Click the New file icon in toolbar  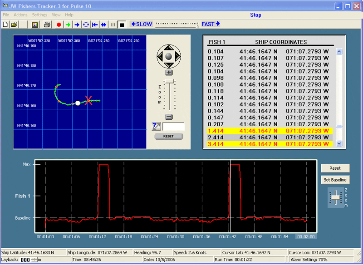(x=5, y=25)
